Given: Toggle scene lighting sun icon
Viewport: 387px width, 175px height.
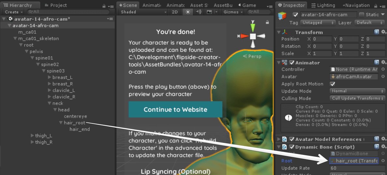Looking at the screenshot, I should pos(188,12).
